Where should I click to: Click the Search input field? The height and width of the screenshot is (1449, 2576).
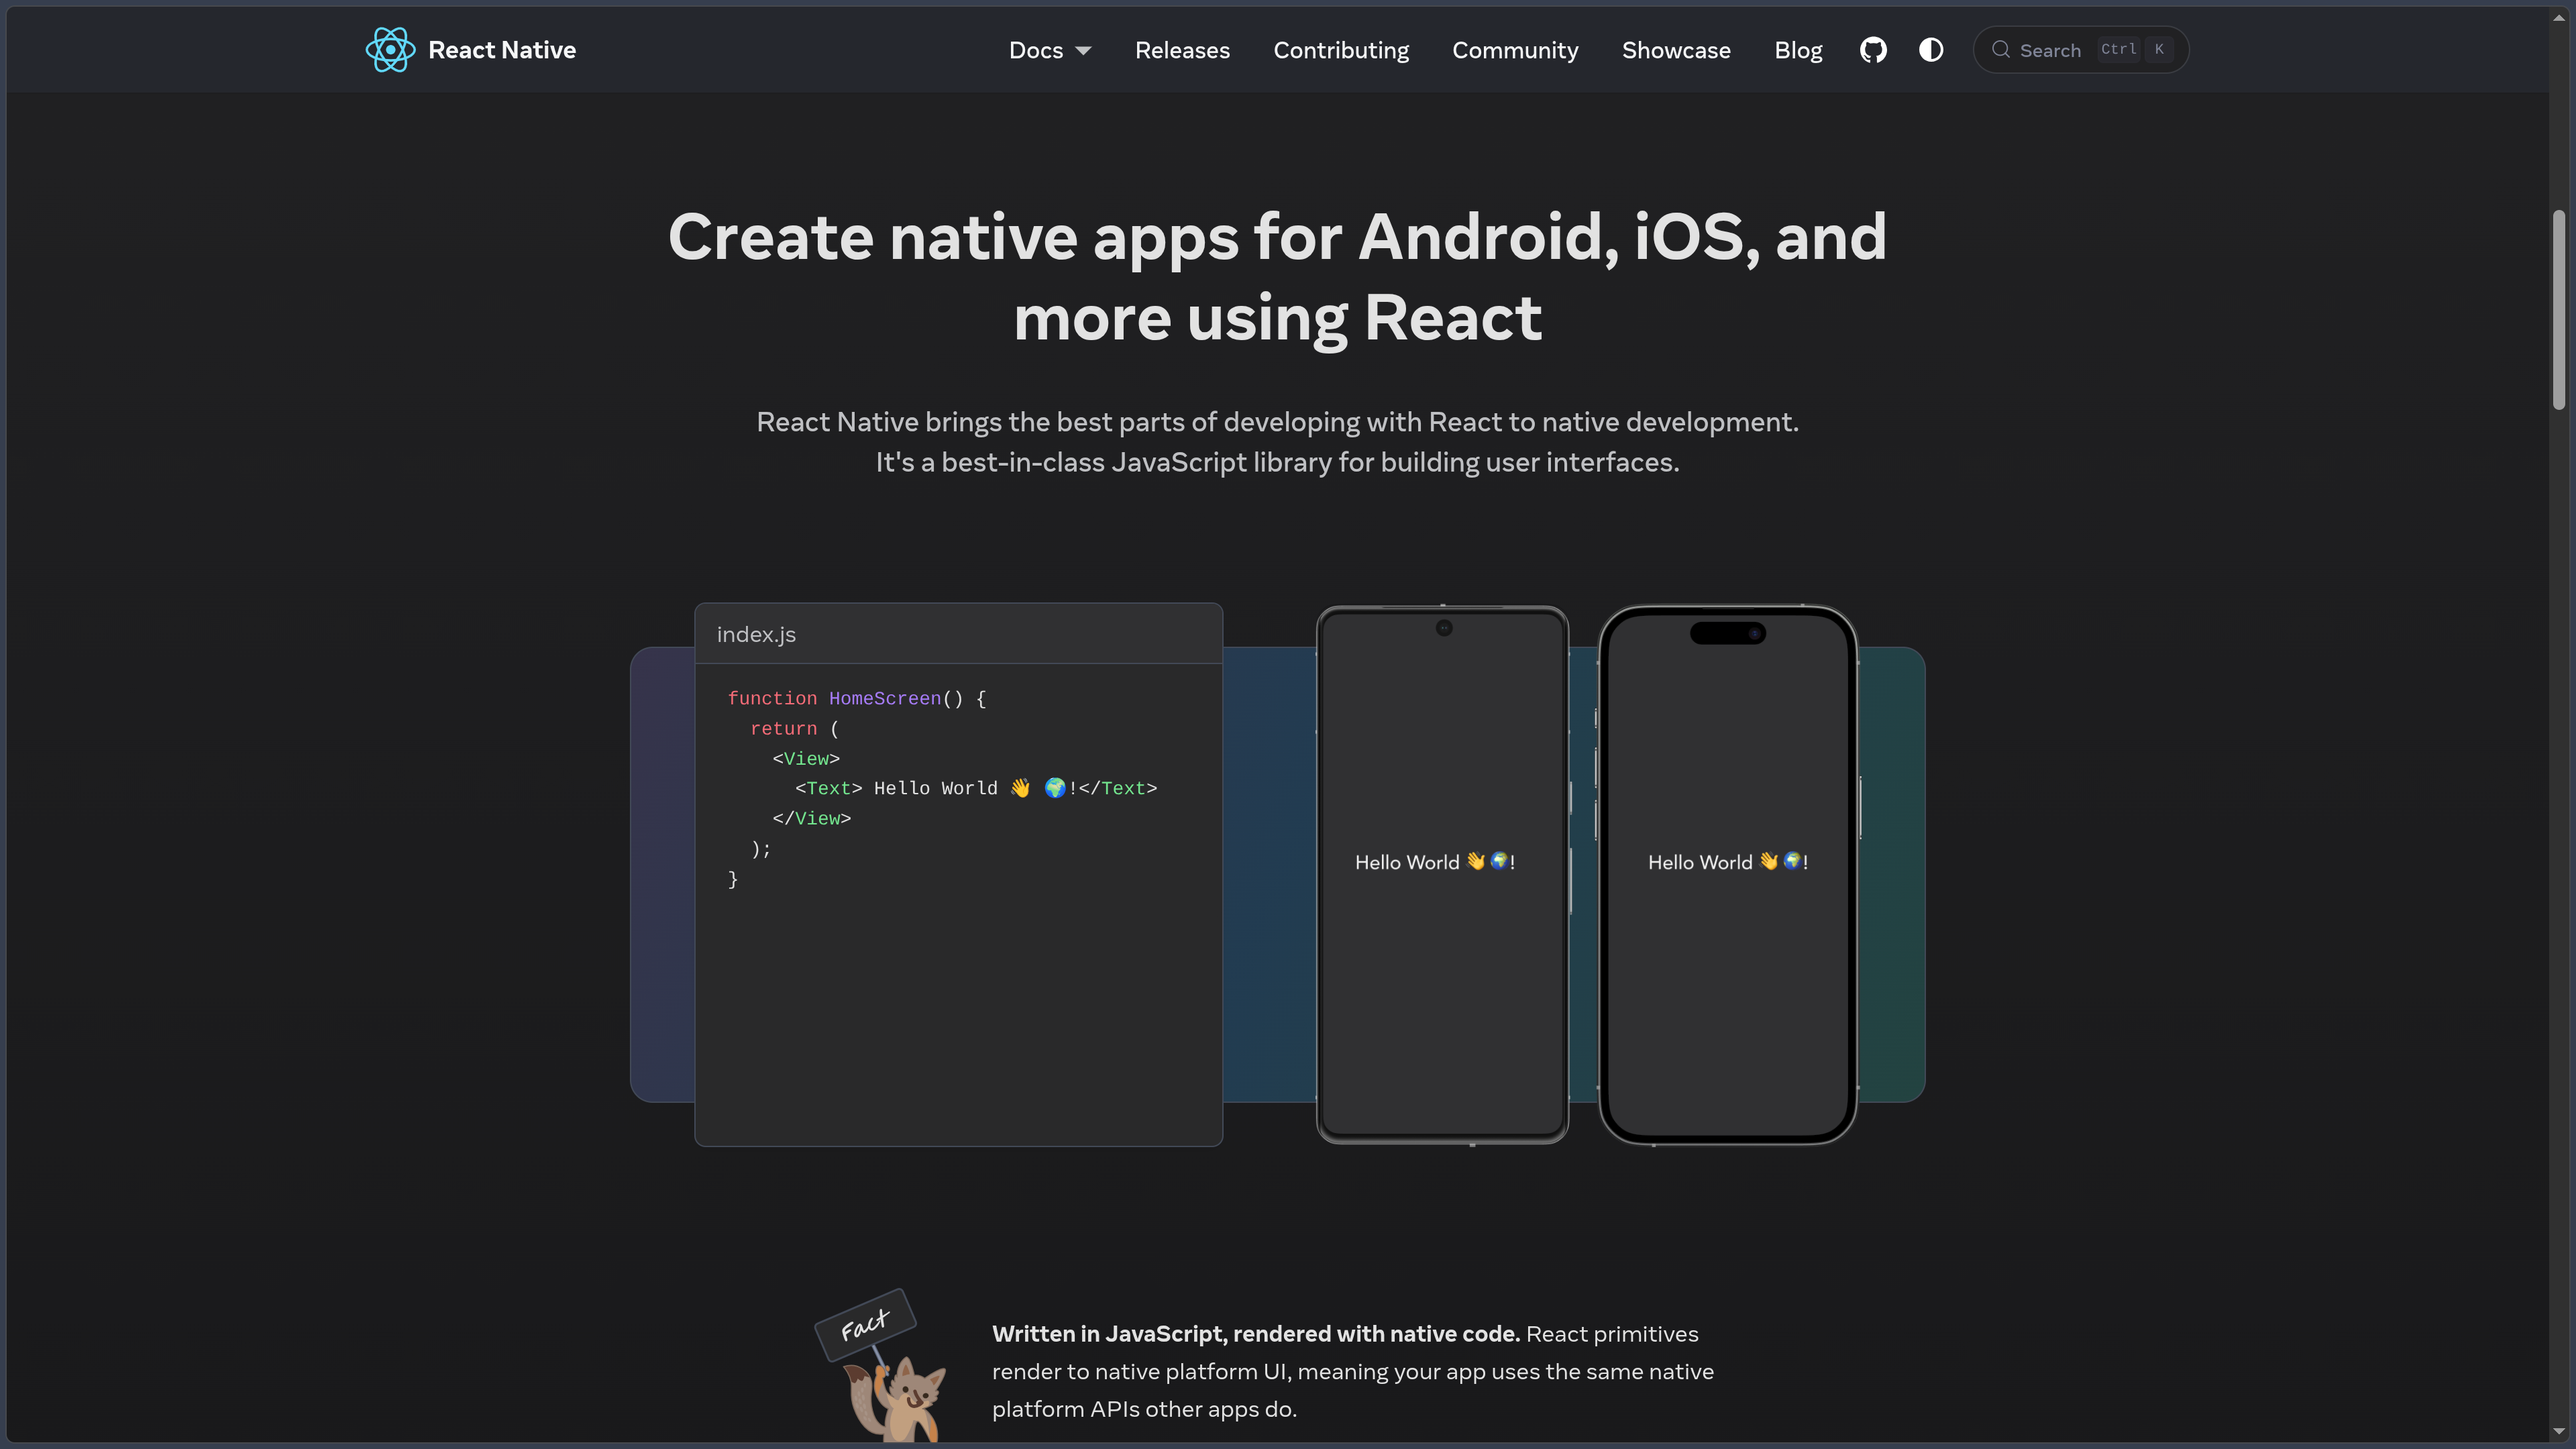point(2080,50)
